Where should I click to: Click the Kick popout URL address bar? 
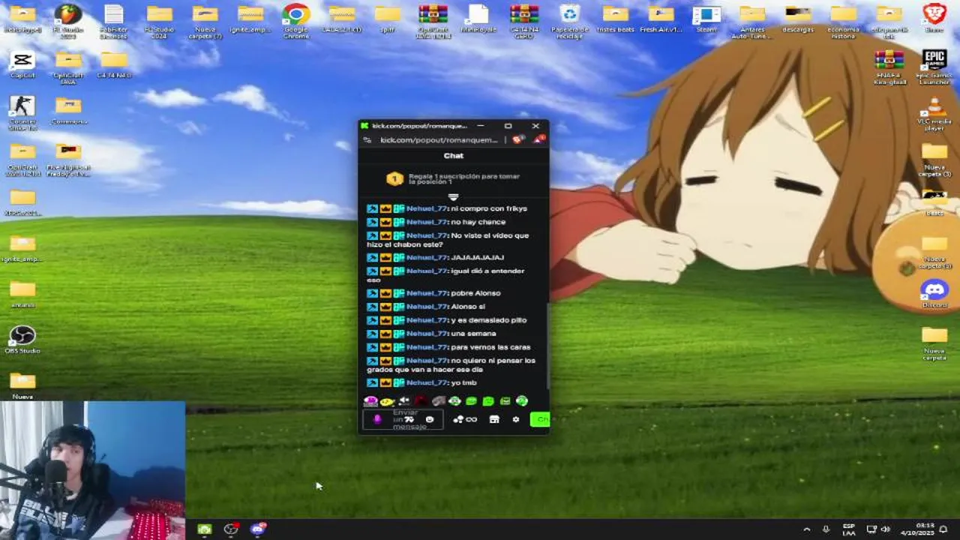(439, 140)
